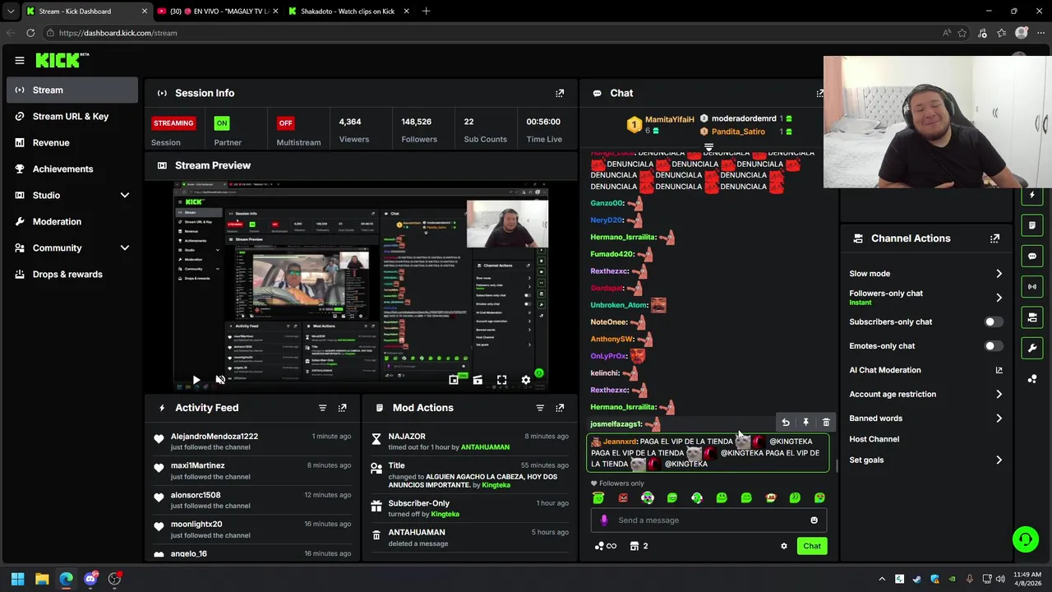1052x592 pixels.
Task: Collapse the pinned chat leaderboard caret
Action: pos(708,147)
